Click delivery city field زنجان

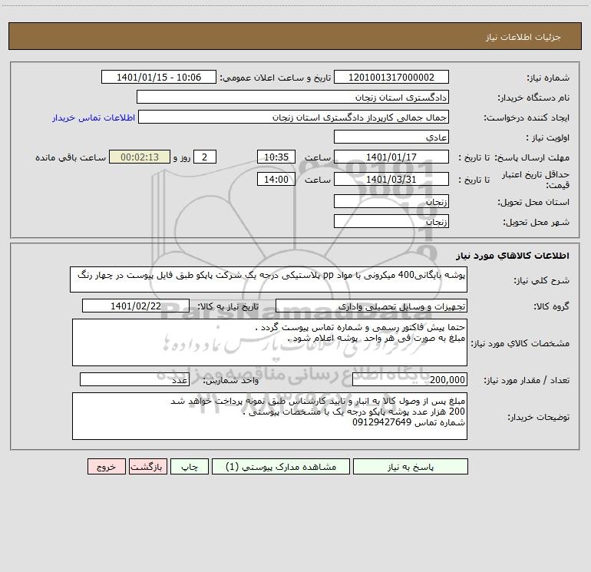pyautogui.click(x=391, y=221)
